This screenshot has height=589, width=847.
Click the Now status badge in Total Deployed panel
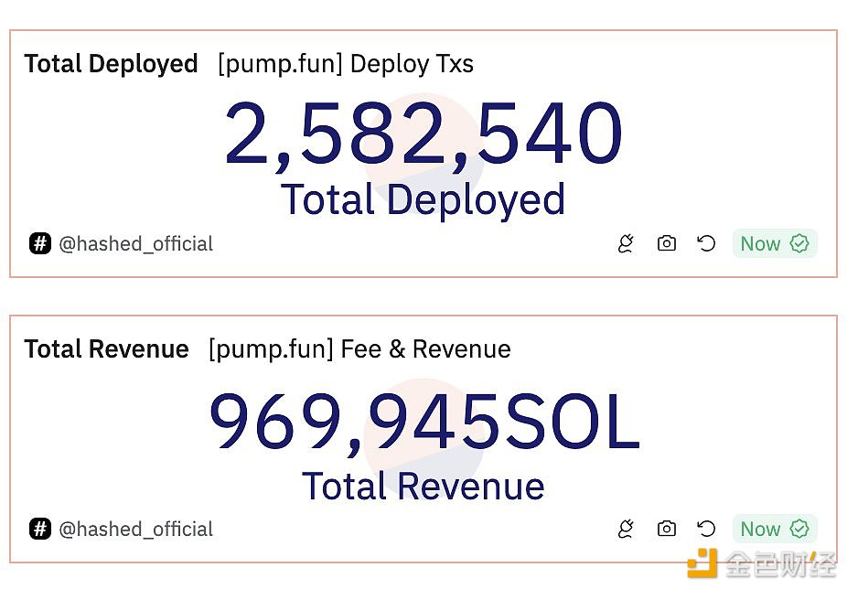click(775, 243)
